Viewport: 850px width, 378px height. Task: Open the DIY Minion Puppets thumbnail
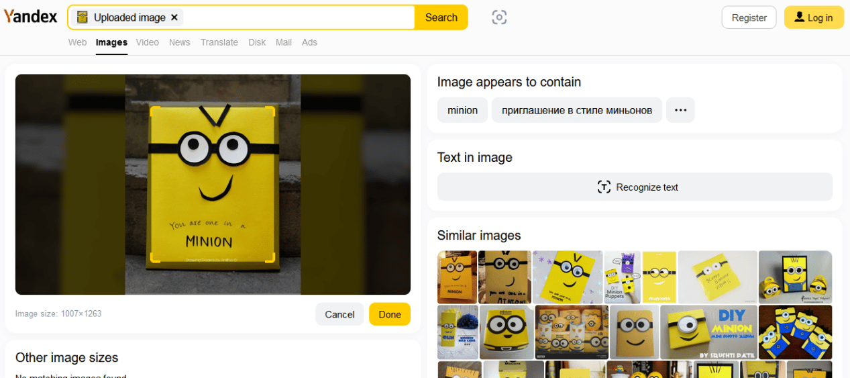tap(622, 277)
